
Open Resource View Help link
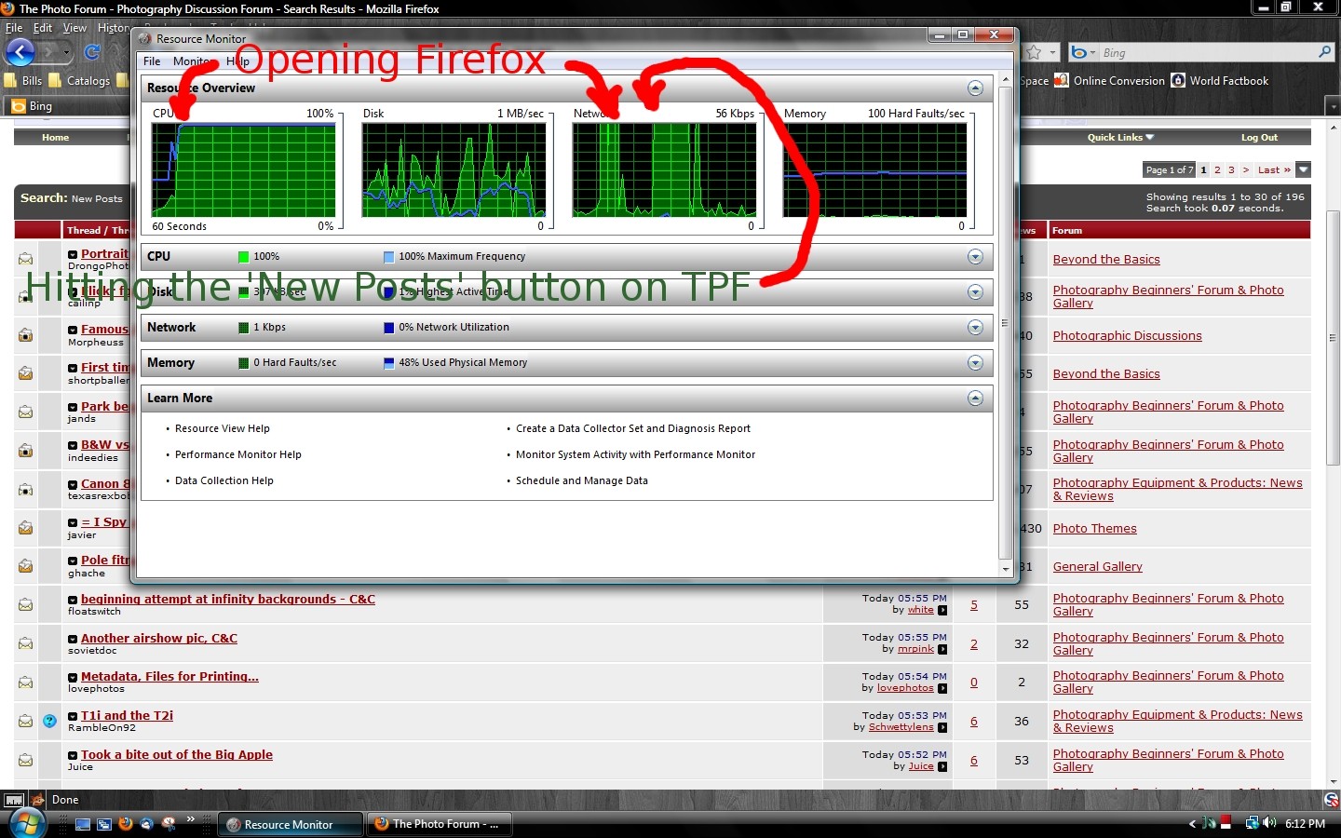[223, 429]
